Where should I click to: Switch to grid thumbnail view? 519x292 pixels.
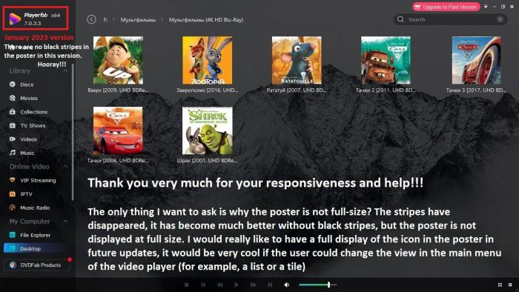pyautogui.click(x=500, y=285)
